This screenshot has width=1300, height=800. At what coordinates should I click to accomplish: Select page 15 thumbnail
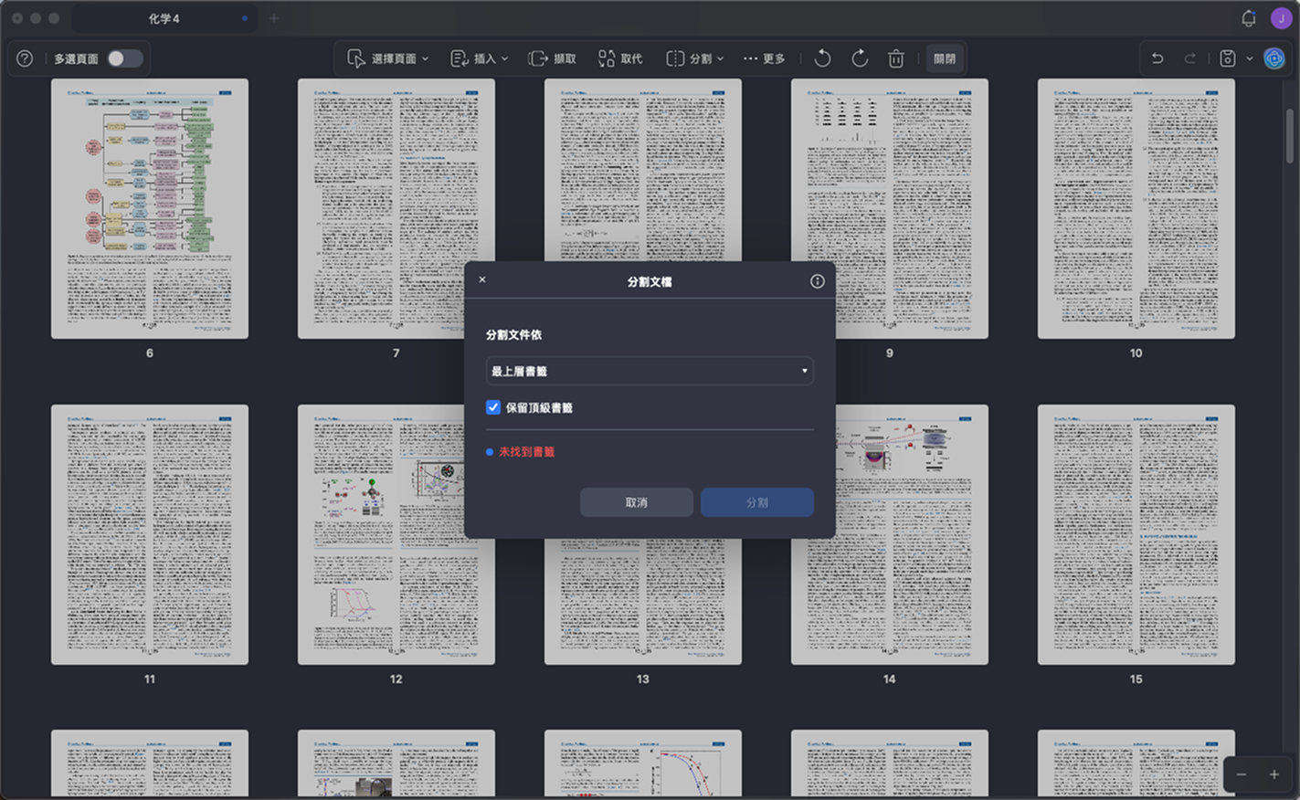(1136, 534)
